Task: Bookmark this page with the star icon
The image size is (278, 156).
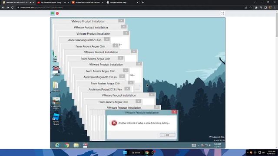Action: tap(250, 8)
